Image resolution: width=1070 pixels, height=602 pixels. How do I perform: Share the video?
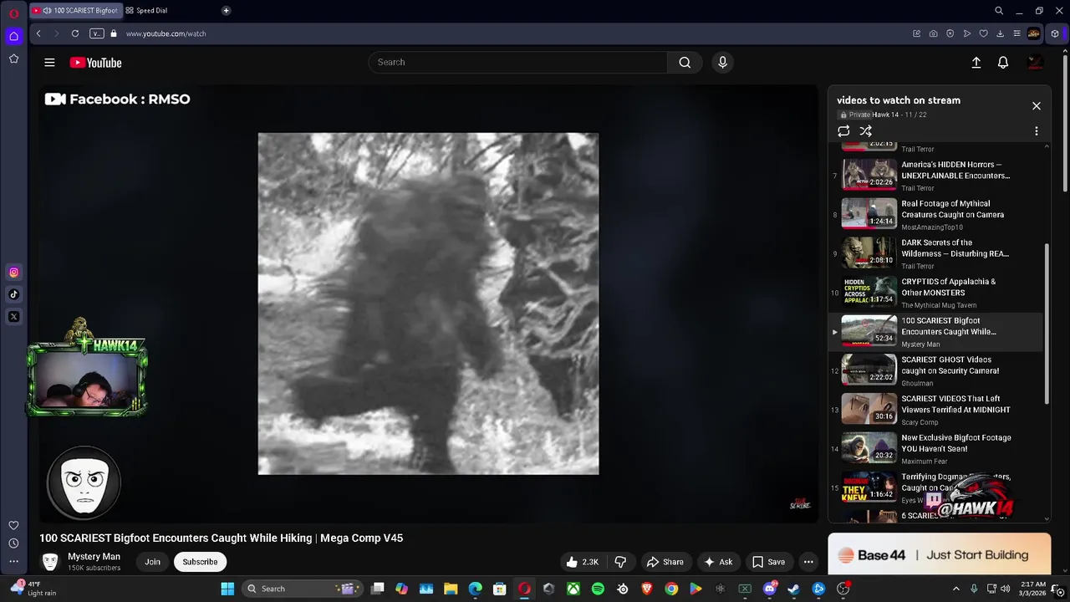coord(665,562)
